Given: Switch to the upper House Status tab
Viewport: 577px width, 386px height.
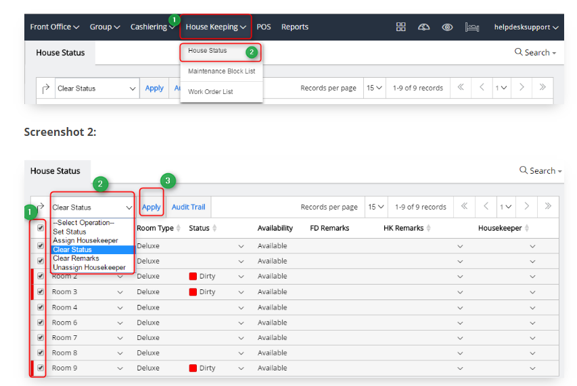Looking at the screenshot, I should (x=60, y=53).
